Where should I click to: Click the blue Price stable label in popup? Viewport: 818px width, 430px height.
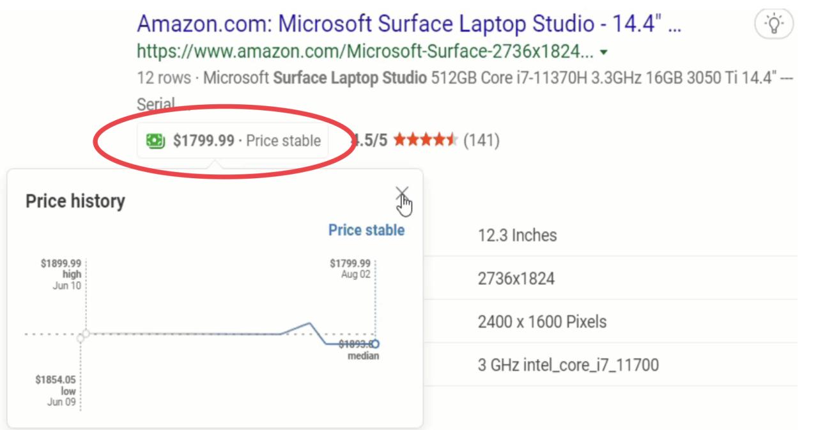pyautogui.click(x=366, y=230)
